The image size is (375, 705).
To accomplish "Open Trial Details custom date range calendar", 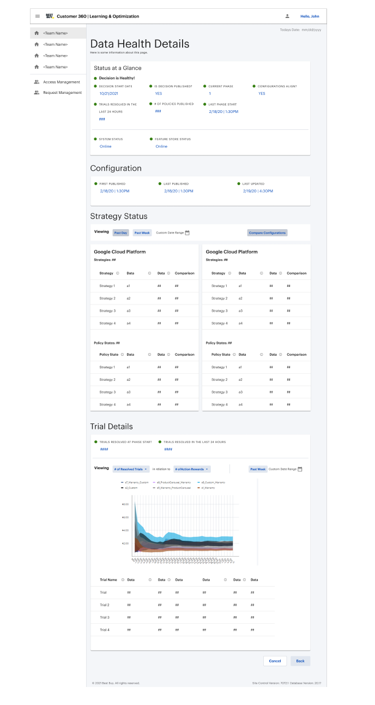I will click(300, 469).
